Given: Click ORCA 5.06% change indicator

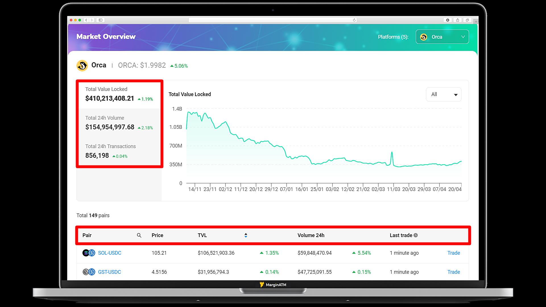Looking at the screenshot, I should click(179, 66).
